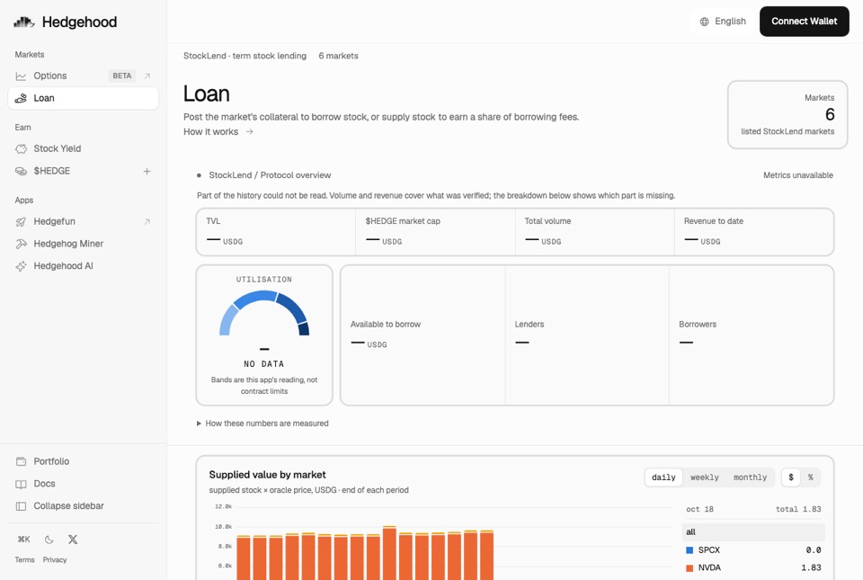Select daily chart period
Screen dimensions: 863x580
tap(663, 477)
